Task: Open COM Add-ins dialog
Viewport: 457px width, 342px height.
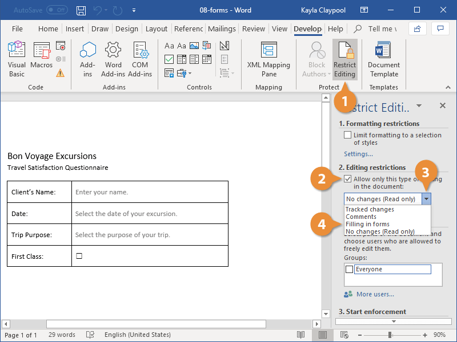Action: click(140, 59)
